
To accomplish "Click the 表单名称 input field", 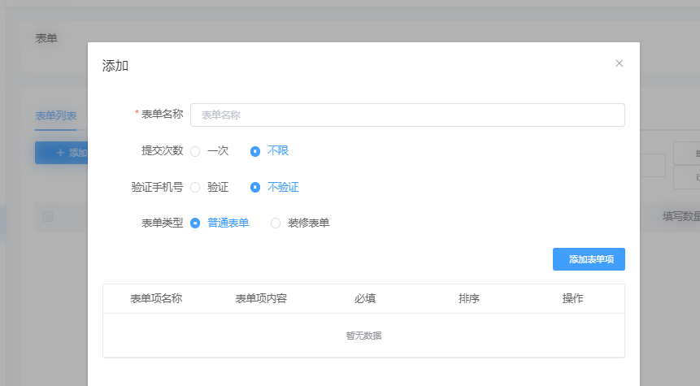I will [x=407, y=115].
